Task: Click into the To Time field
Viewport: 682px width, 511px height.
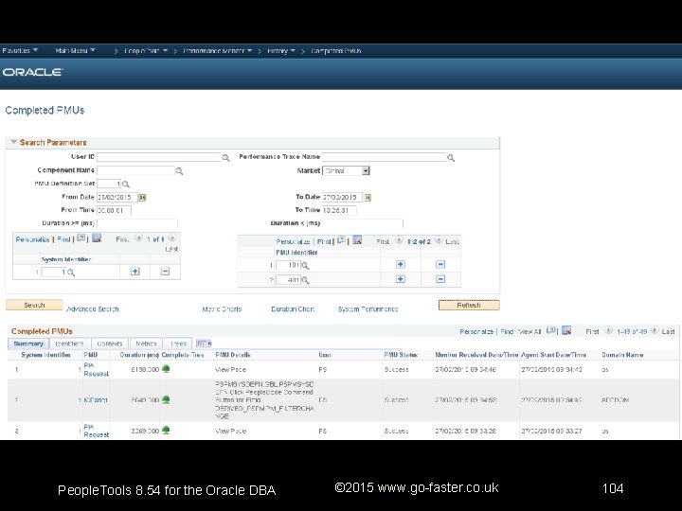Action: [x=339, y=210]
